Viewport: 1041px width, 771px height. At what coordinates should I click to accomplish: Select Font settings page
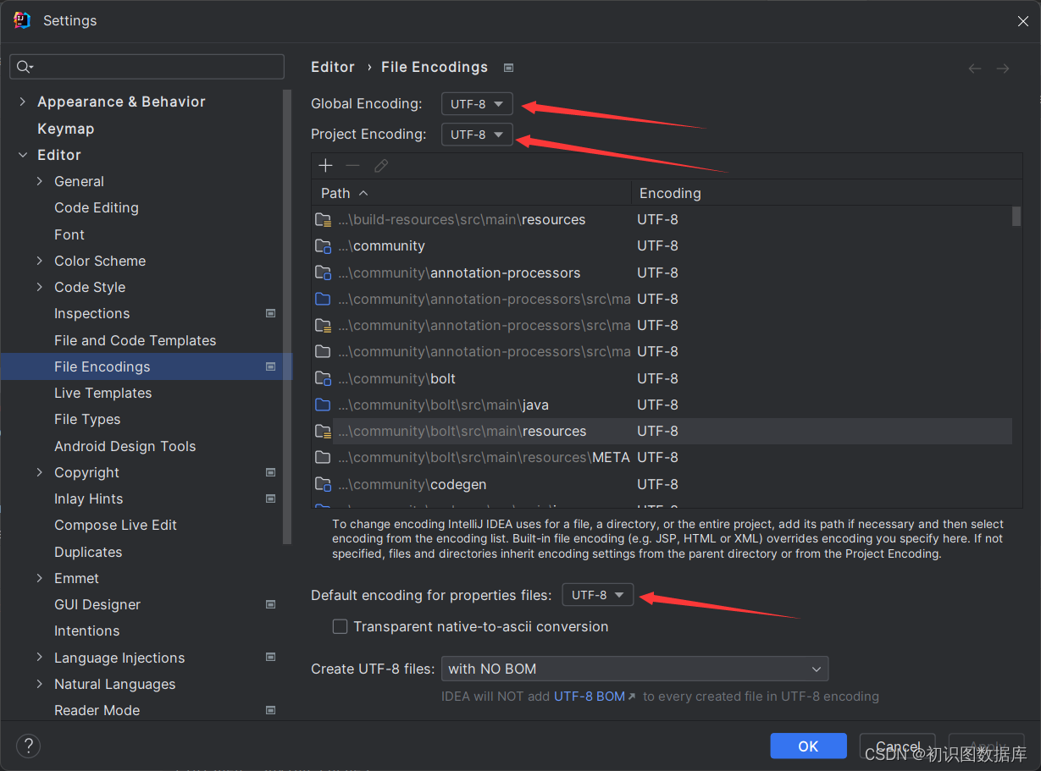(69, 234)
